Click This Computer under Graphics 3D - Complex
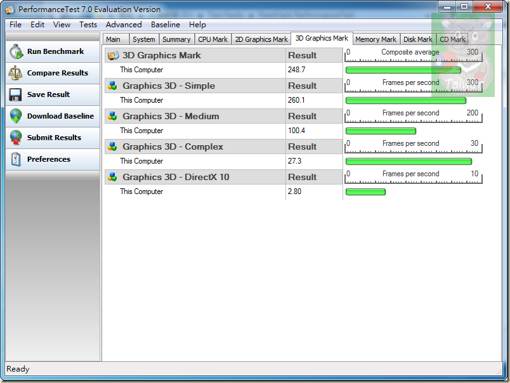The height and width of the screenshot is (383, 510). [141, 161]
